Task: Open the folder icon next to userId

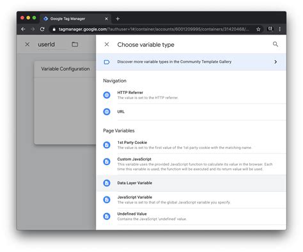Action: (x=75, y=44)
